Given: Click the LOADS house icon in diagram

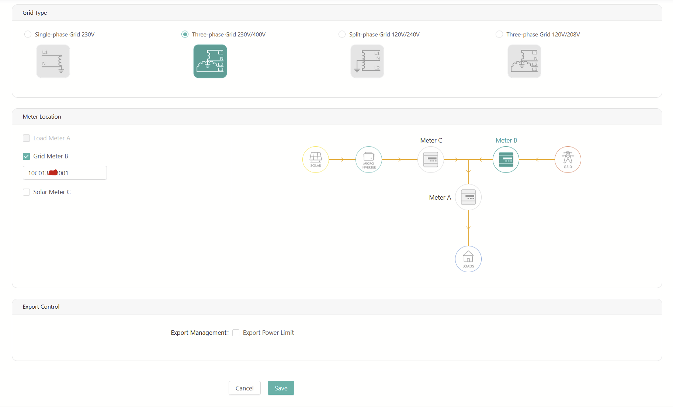Looking at the screenshot, I should (468, 259).
